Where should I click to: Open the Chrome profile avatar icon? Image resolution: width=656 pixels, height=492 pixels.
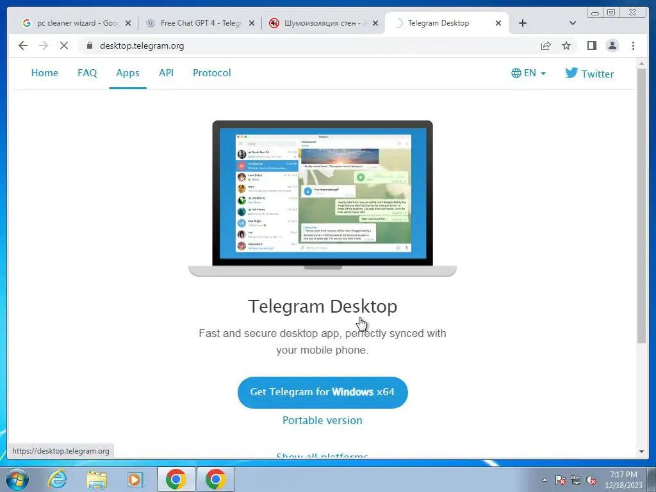coord(612,45)
